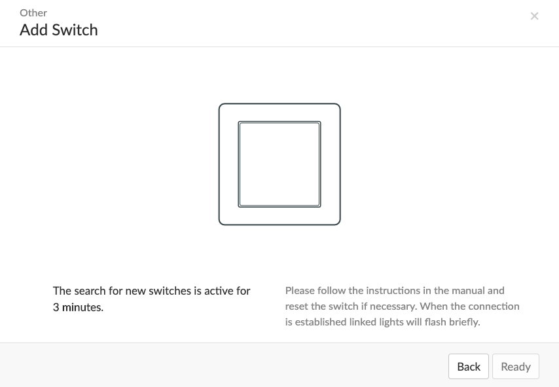Click the right border of the switch frame

(340, 164)
